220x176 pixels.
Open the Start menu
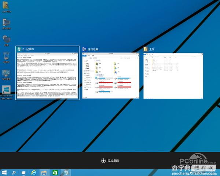coord(4,172)
